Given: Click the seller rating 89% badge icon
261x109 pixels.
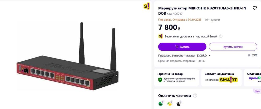Looking at the screenshot, I should (249, 55).
